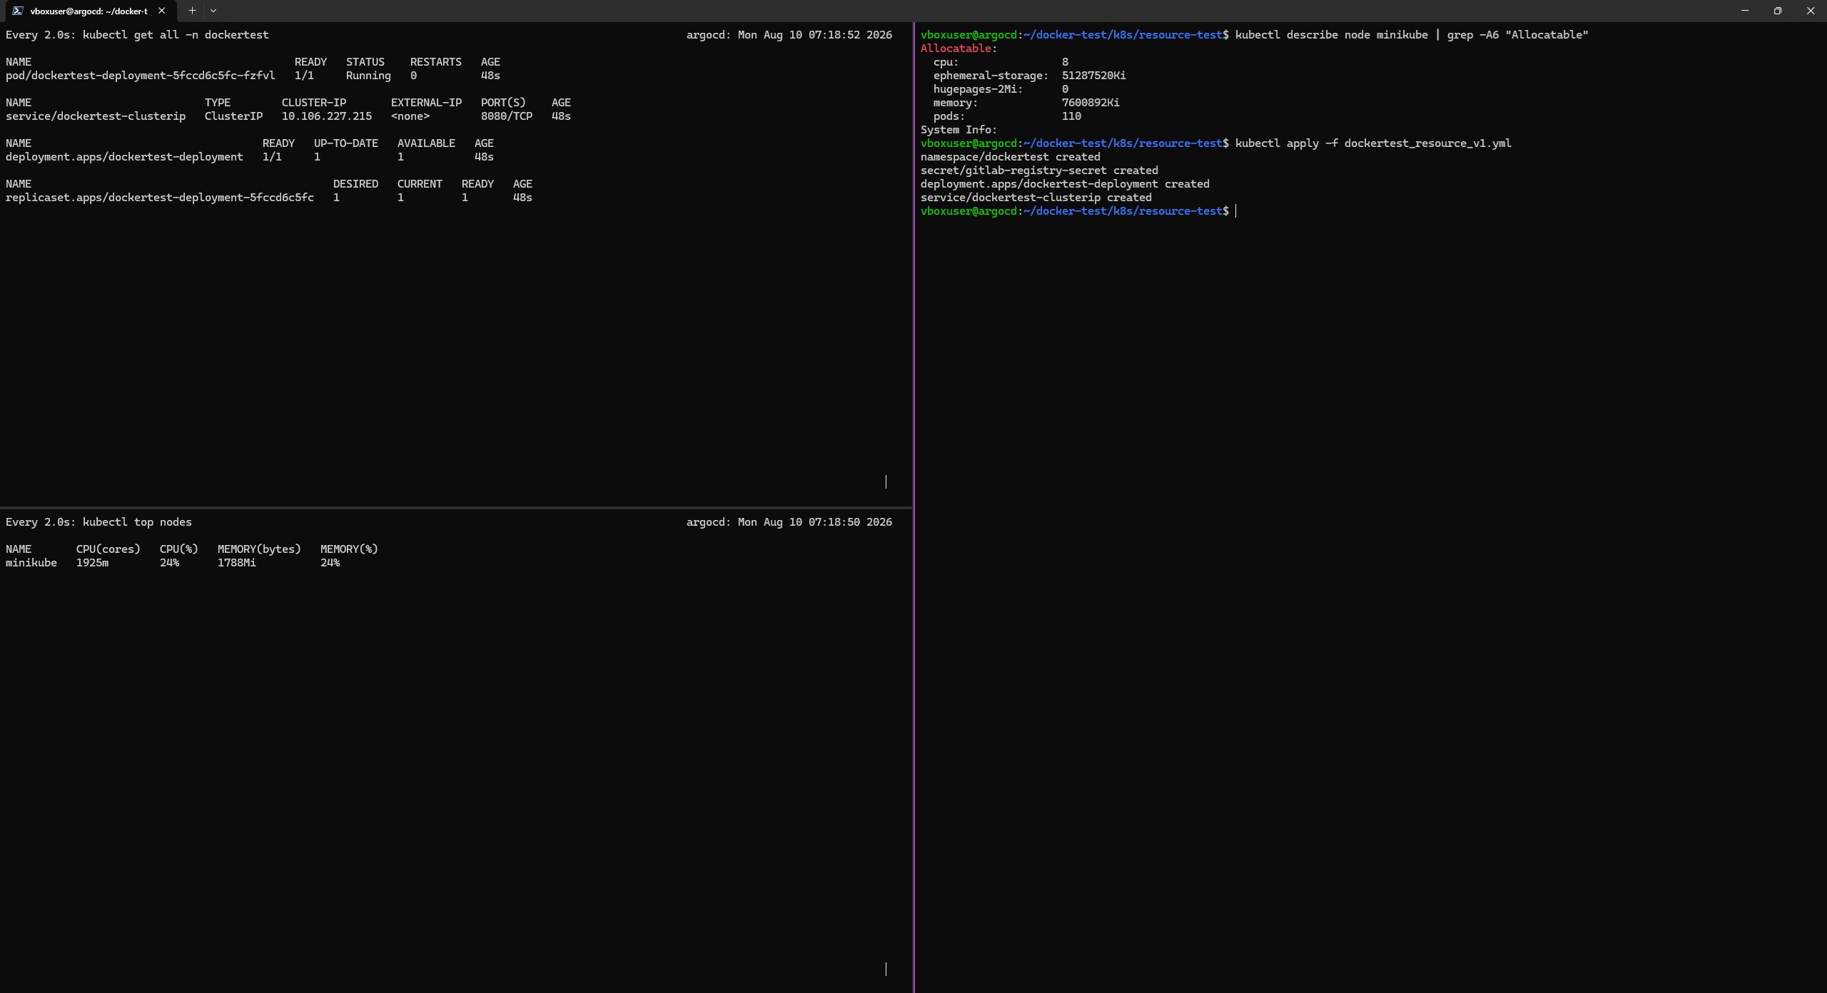1827x993 pixels.
Task: Click 'namespace/dockertest created' output line
Action: 1011,157
